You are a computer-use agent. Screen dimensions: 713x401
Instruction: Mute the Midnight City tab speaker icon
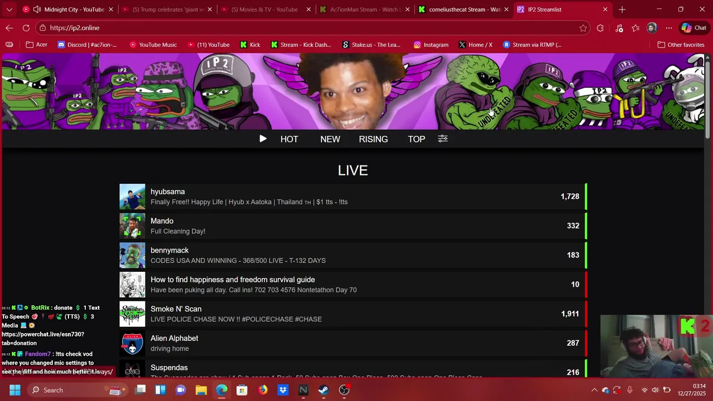tap(37, 9)
